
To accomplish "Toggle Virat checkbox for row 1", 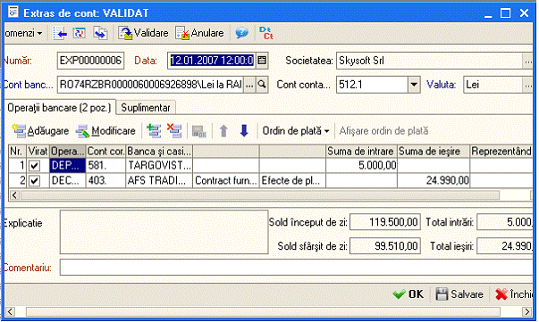I will click(x=34, y=166).
